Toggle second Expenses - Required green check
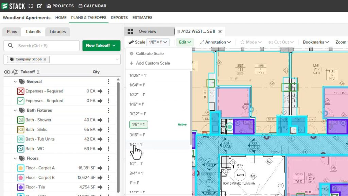The image size is (348, 196). [x=20, y=101]
